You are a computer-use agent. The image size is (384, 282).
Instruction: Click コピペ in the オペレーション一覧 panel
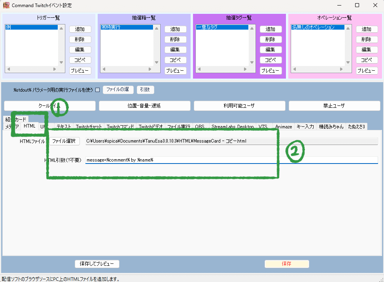click(x=367, y=60)
